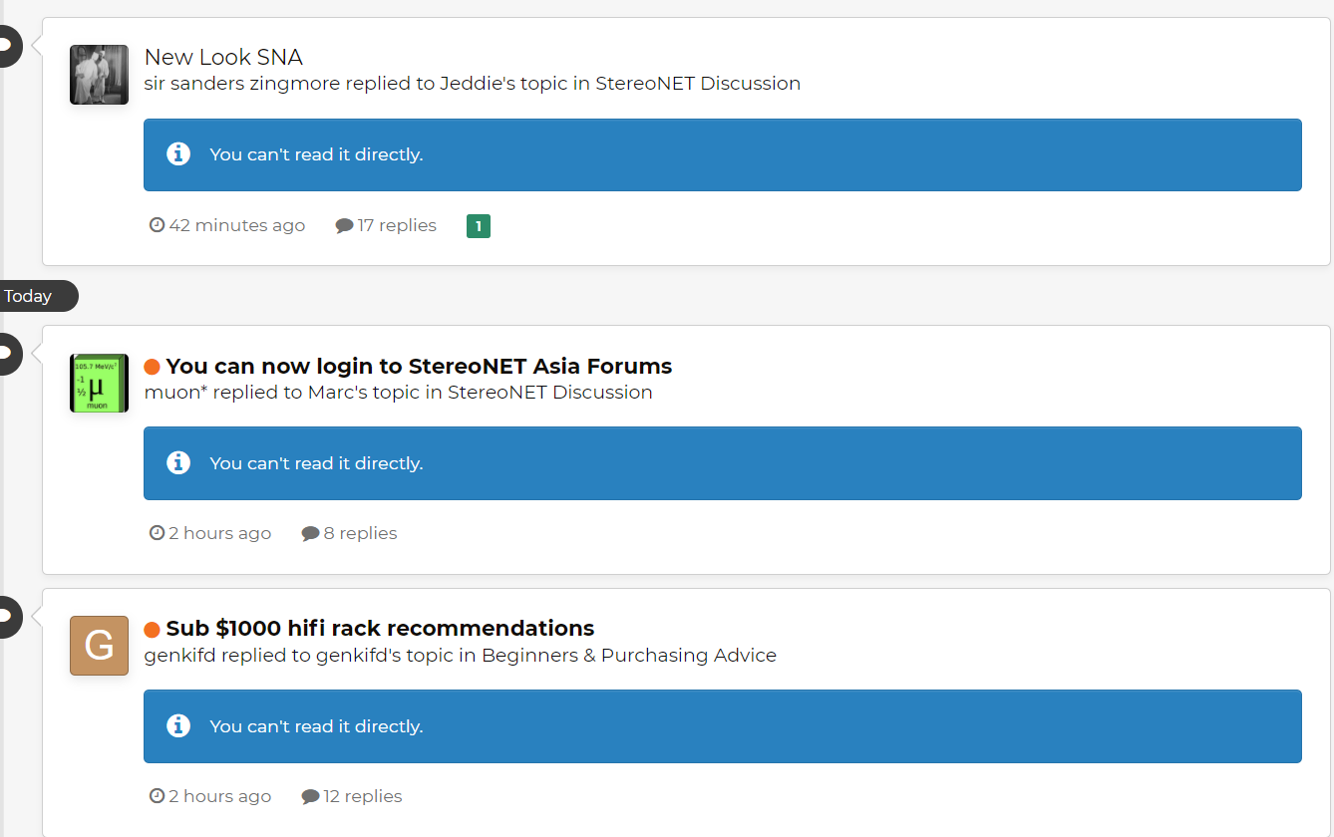This screenshot has height=837, width=1334.
Task: Click the genkifd letter G avatar
Action: click(99, 646)
